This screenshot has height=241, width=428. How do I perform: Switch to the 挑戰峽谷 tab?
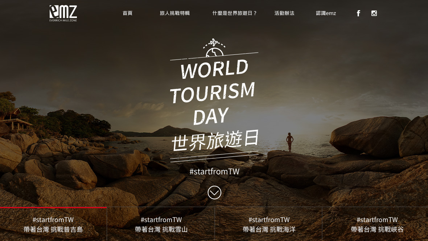pyautogui.click(x=377, y=225)
